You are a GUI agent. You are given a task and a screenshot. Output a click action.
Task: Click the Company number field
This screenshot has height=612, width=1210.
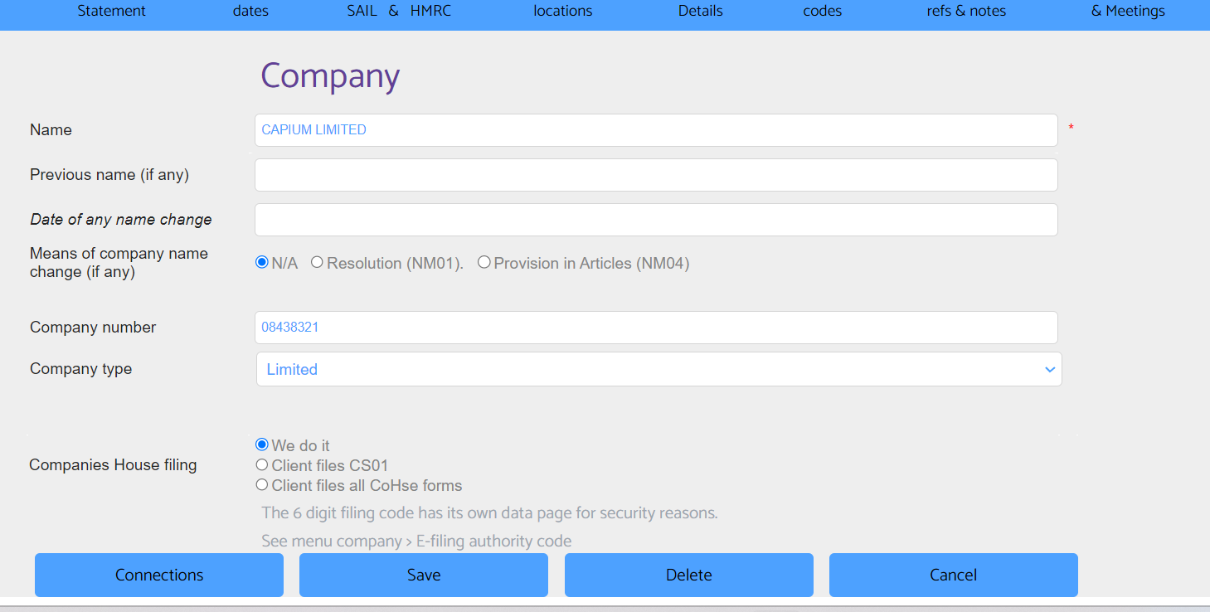coord(656,328)
